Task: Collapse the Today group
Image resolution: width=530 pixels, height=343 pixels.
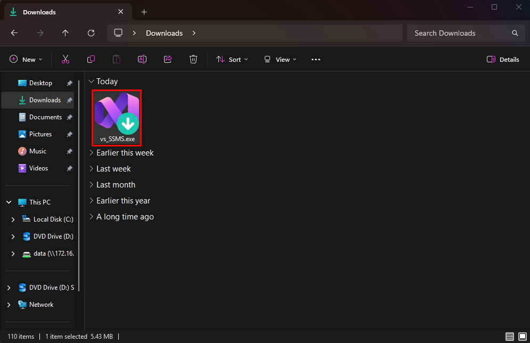Action: pyautogui.click(x=91, y=81)
